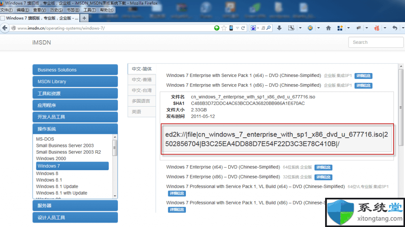
Task: Collapse the 操作系统 sidebar category
Action: [75, 129]
